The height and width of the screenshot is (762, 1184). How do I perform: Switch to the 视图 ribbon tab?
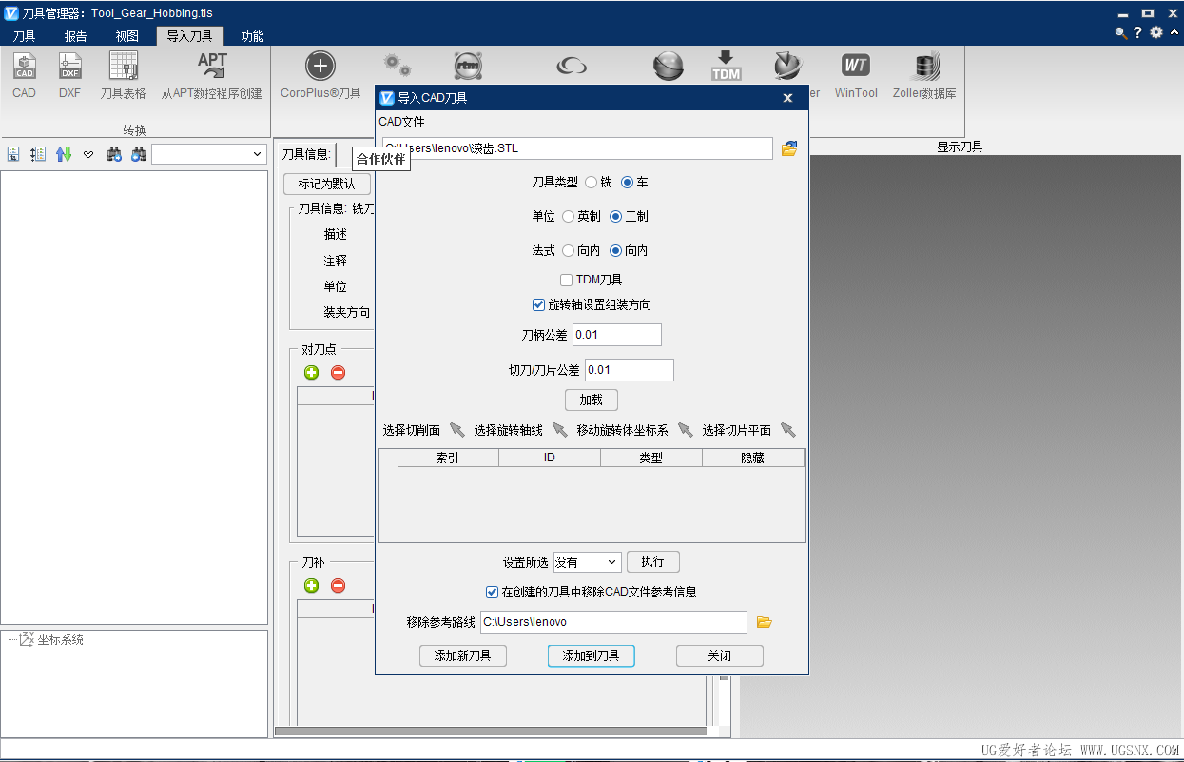coord(126,36)
